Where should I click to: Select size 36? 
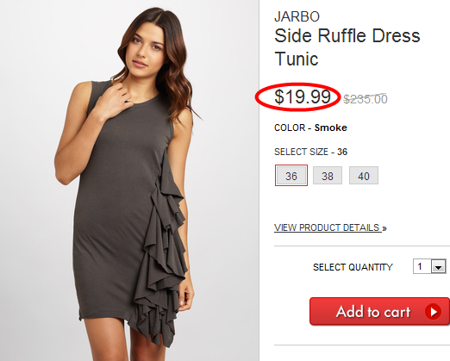291,176
